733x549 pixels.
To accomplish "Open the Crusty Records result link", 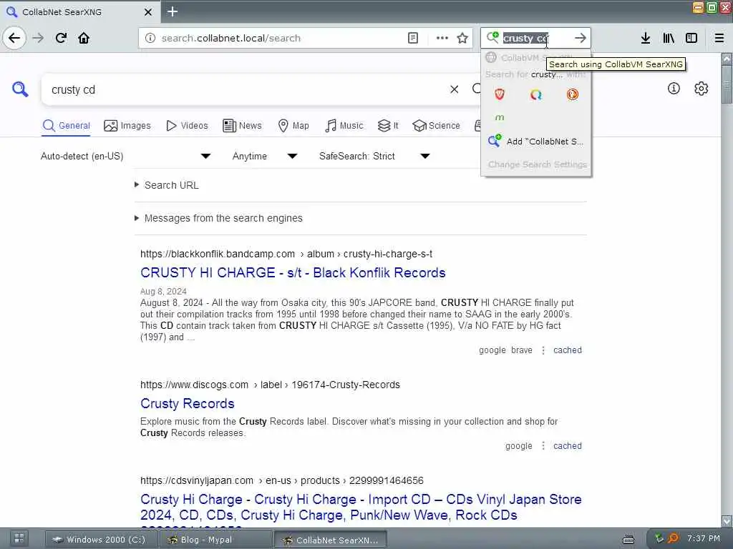I will [187, 403].
